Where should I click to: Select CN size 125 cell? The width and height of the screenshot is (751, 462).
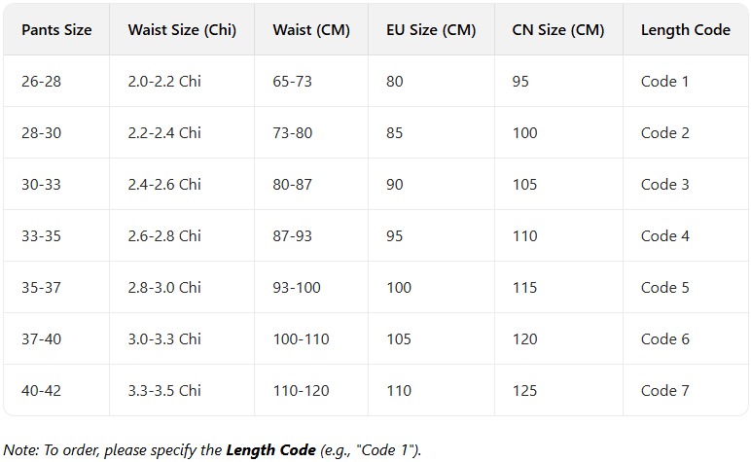[x=524, y=391]
